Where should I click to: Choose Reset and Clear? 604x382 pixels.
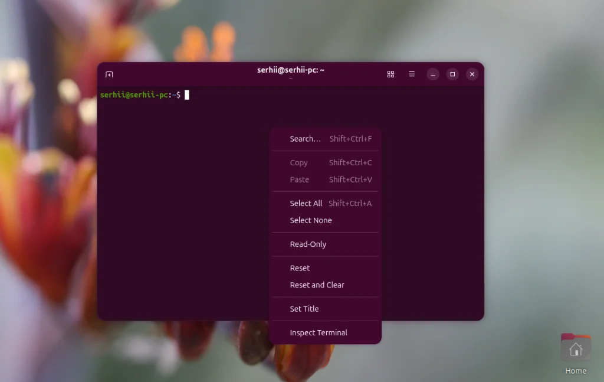click(x=317, y=285)
